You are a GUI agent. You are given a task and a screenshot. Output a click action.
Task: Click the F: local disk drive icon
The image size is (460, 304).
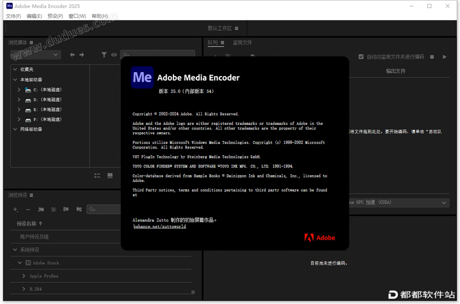point(28,120)
